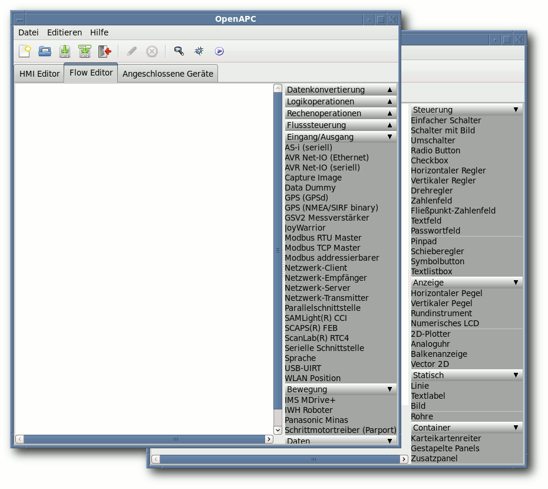This screenshot has width=548, height=489.
Task: Expand the Rechenoperationen section
Action: [341, 114]
